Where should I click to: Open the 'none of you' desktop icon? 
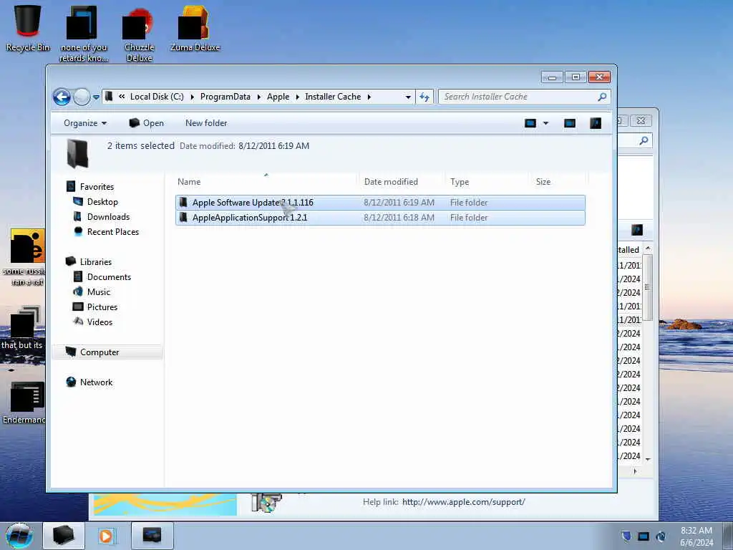[x=84, y=35]
